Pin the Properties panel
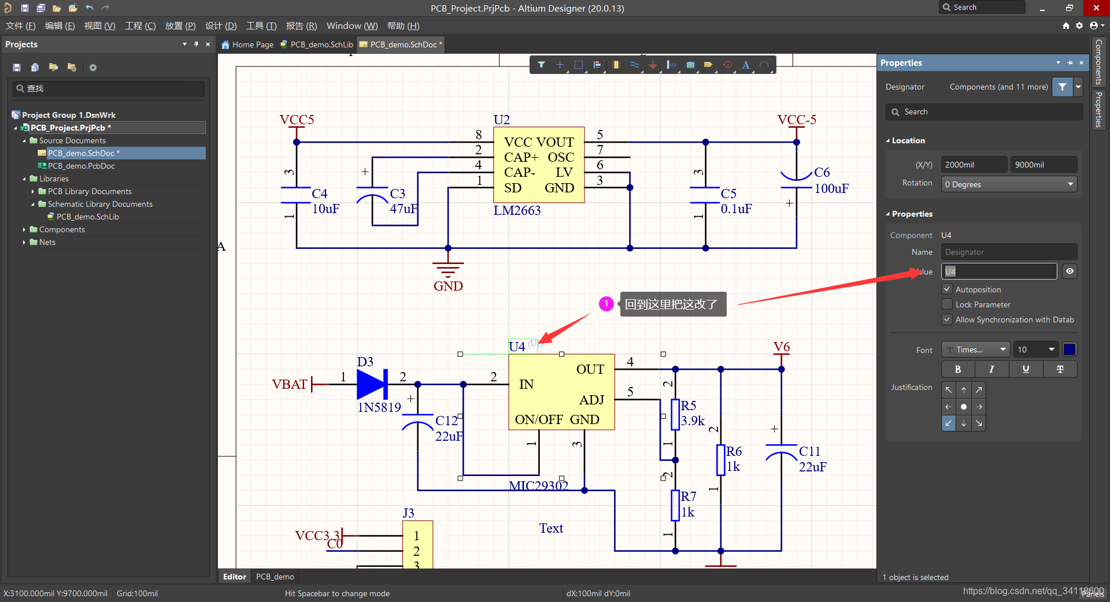The height and width of the screenshot is (602, 1110). click(1070, 62)
